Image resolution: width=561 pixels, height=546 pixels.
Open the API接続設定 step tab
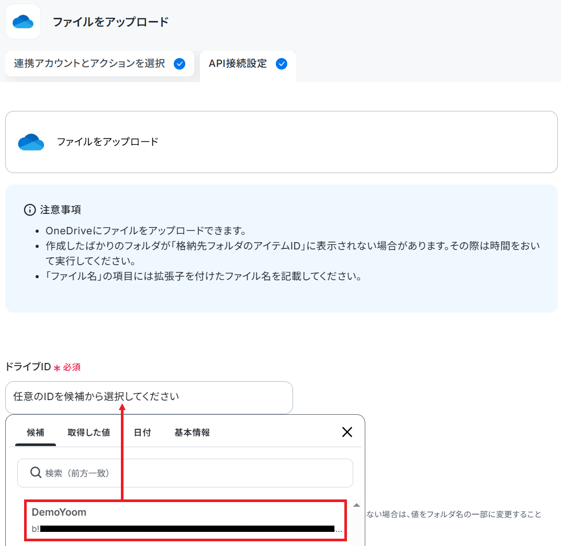(x=248, y=66)
